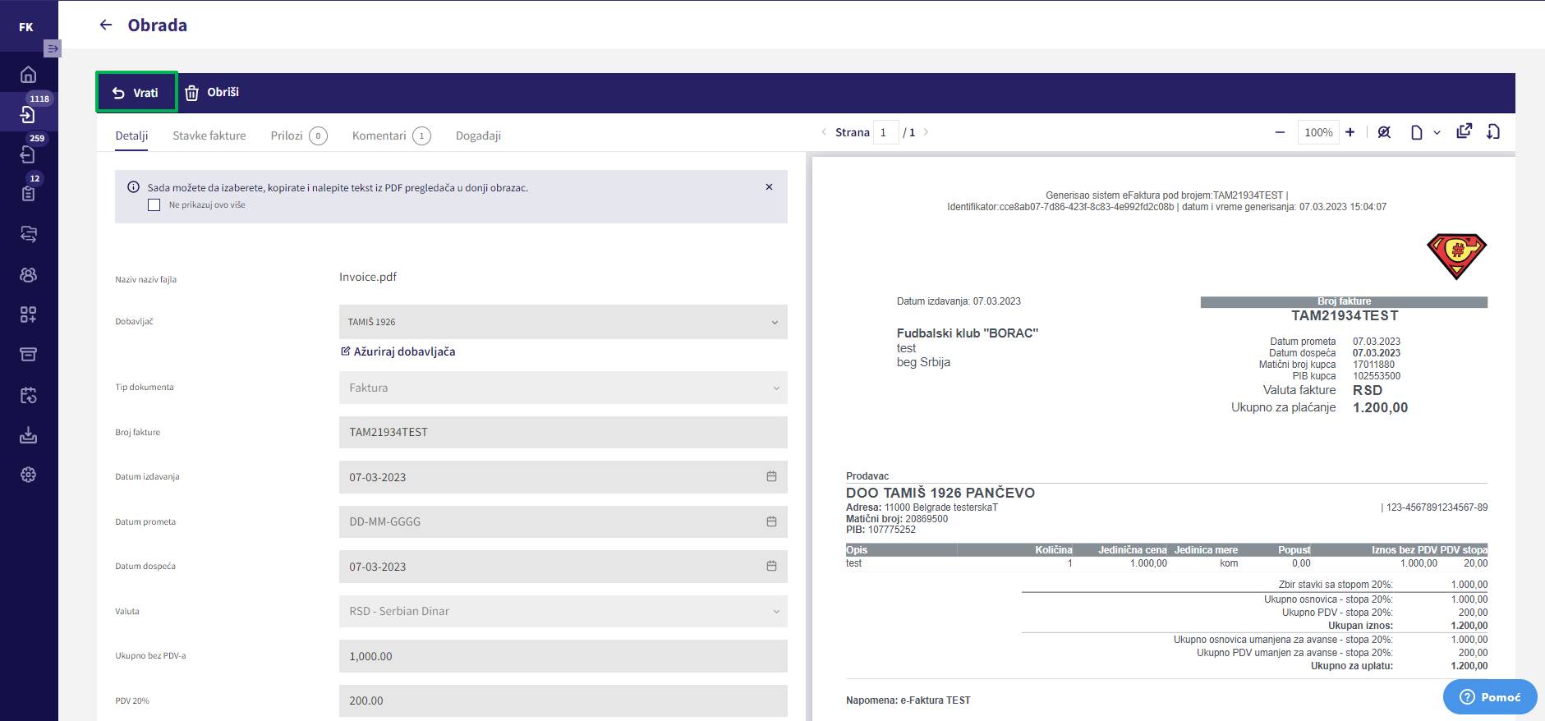Screen dimensions: 1545x721
Task: Click the 100% zoom level field
Action: (1318, 132)
